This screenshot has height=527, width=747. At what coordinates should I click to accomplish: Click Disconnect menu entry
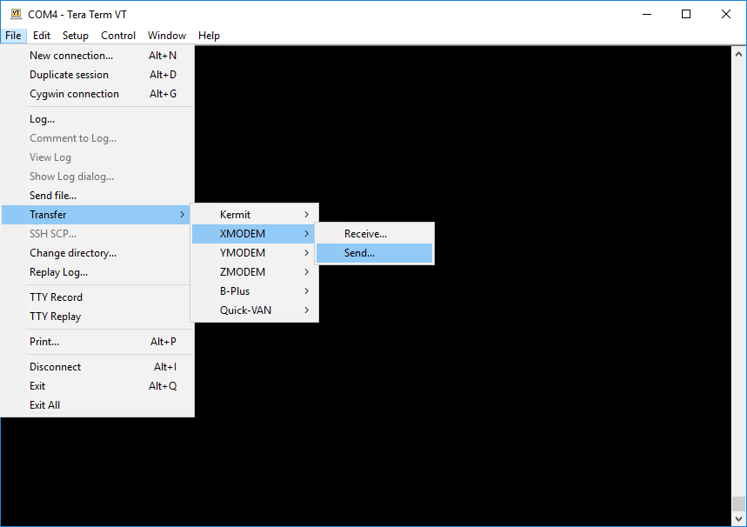click(97, 367)
